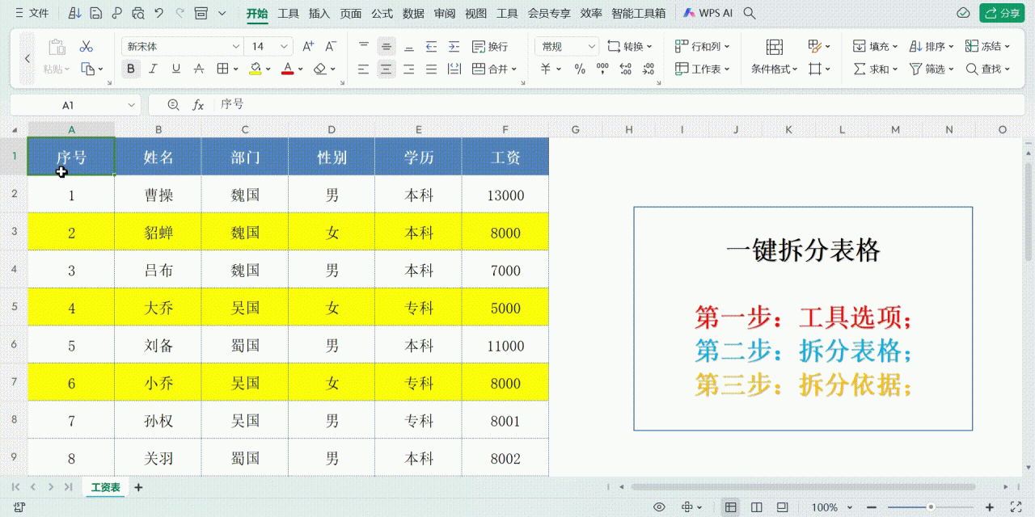
Task: Click formula bar zoom magnifier icon
Action: click(x=173, y=105)
